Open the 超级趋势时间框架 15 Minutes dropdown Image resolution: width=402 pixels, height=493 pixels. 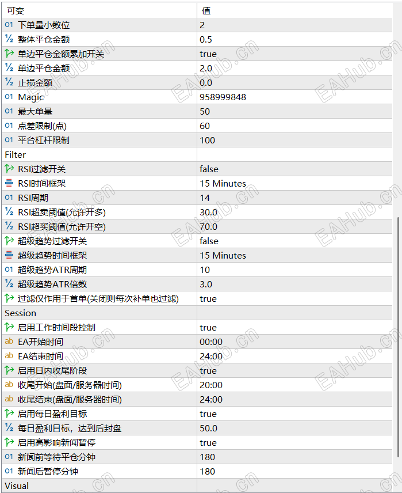294,255
